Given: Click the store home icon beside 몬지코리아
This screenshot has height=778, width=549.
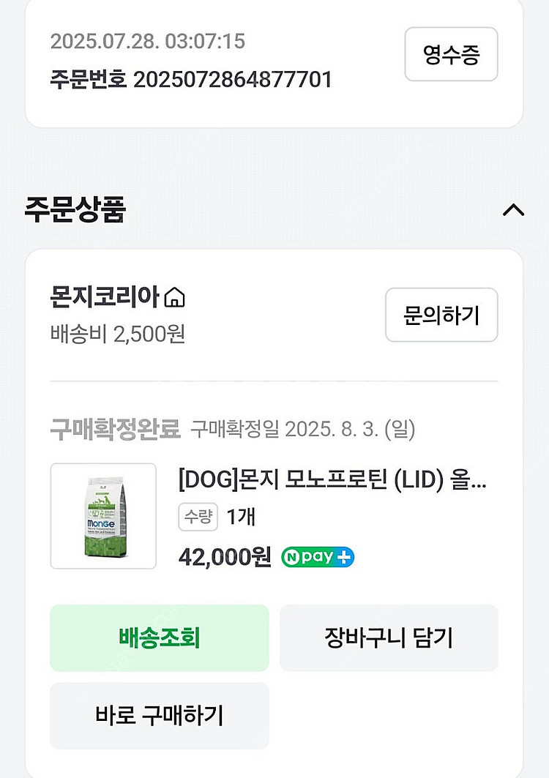Looking at the screenshot, I should pos(175,299).
